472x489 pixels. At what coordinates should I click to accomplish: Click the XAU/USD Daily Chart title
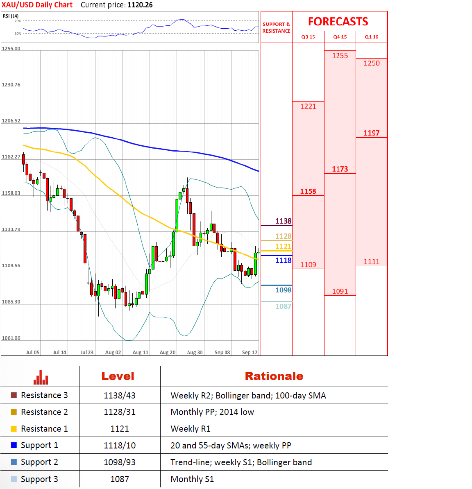37,5
